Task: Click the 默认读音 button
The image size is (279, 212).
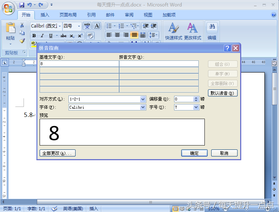Action: (x=223, y=93)
